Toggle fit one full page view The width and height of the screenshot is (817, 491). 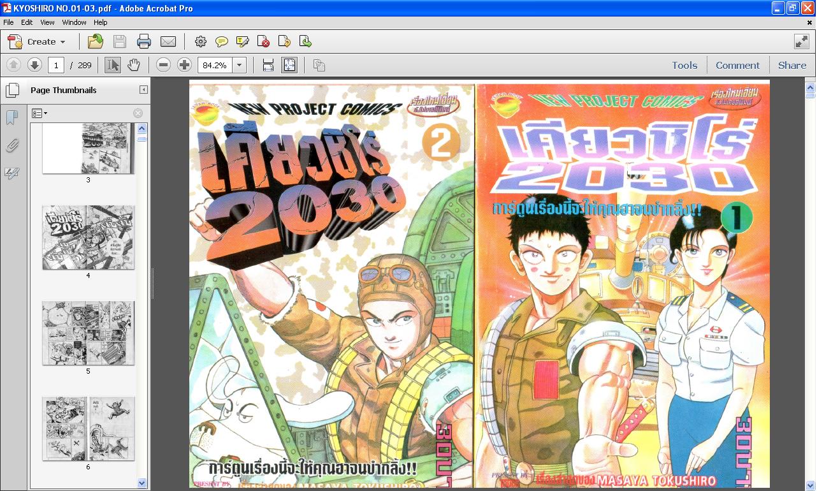pyautogui.click(x=289, y=65)
